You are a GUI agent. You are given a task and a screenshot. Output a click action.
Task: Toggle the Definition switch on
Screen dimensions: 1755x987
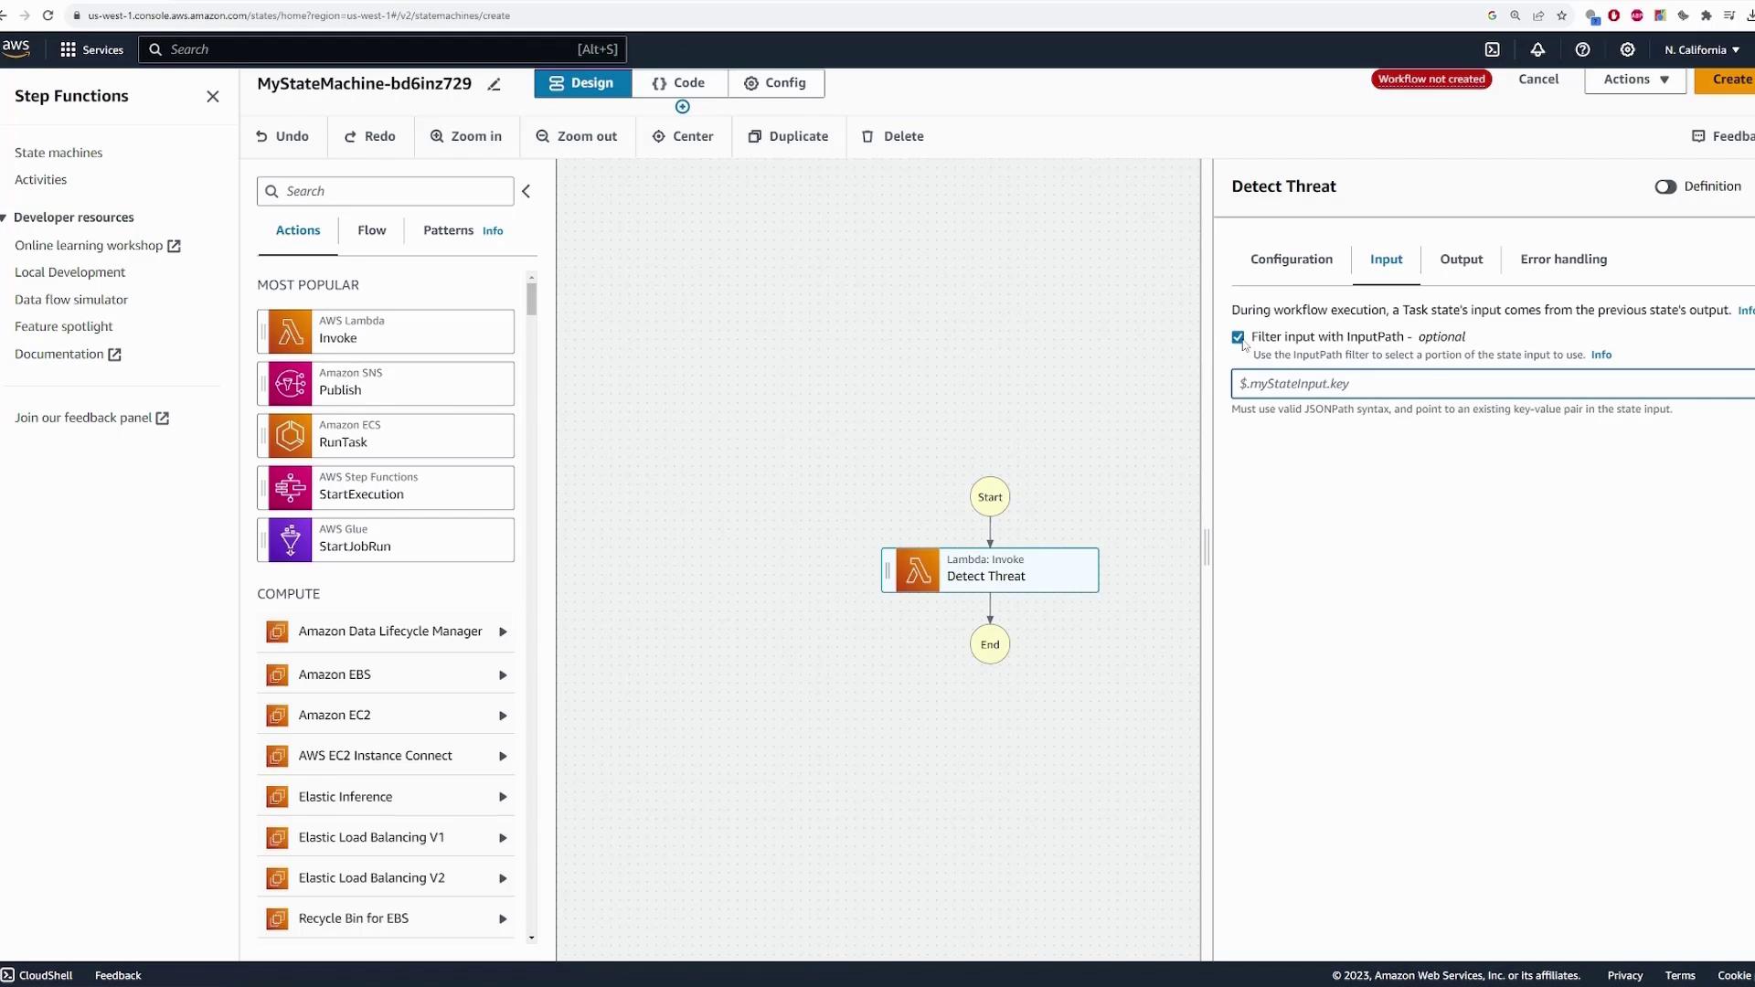(1665, 186)
